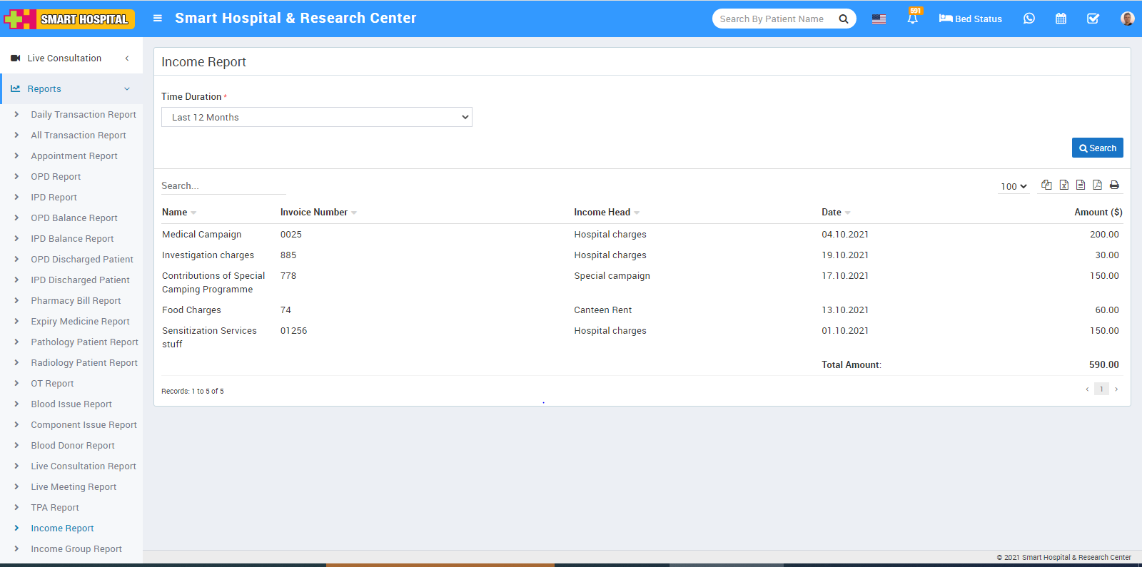
Task: Open Income Group Report in sidebar
Action: (x=76, y=549)
